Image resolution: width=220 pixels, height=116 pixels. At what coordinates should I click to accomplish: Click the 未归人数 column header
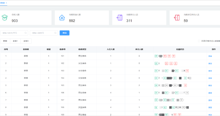point(139,49)
